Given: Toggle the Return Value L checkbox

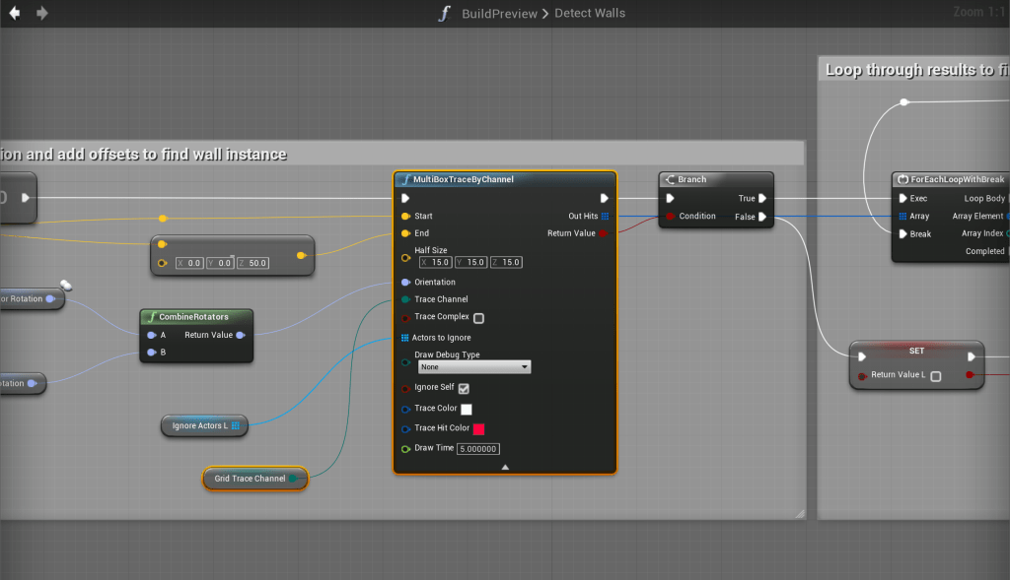Looking at the screenshot, I should click(x=935, y=375).
